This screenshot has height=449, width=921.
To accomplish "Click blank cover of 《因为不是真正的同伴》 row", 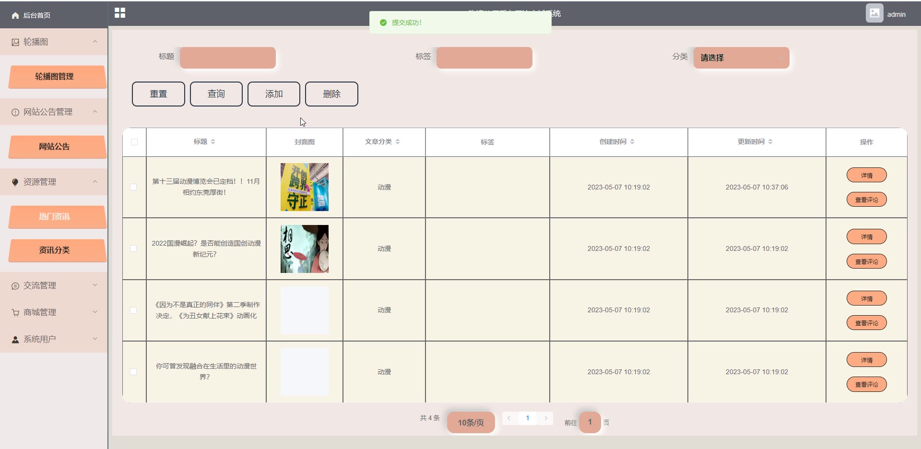I will tap(305, 310).
